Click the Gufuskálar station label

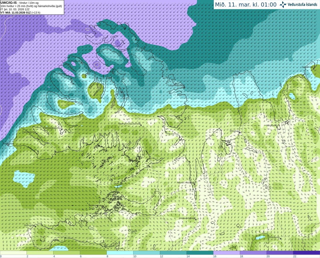point(29,225)
